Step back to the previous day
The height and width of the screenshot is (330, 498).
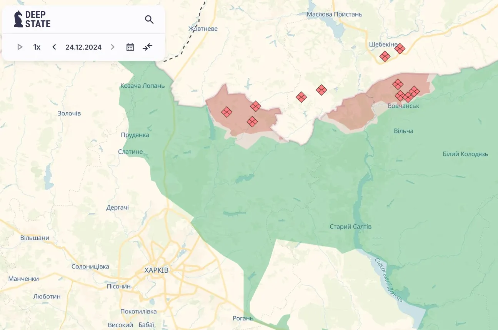pos(54,47)
